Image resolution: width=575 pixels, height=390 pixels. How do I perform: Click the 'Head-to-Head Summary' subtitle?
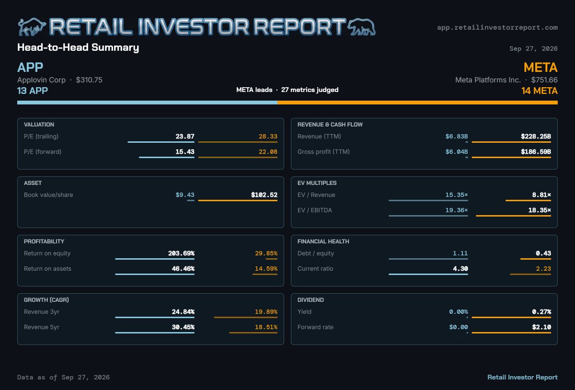[x=78, y=47]
